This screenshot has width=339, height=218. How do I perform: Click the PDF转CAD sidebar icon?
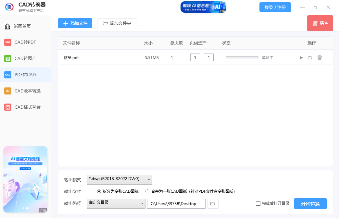click(7, 75)
